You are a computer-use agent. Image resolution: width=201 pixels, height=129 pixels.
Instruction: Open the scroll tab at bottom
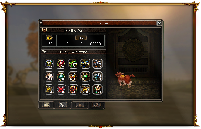click(96, 105)
